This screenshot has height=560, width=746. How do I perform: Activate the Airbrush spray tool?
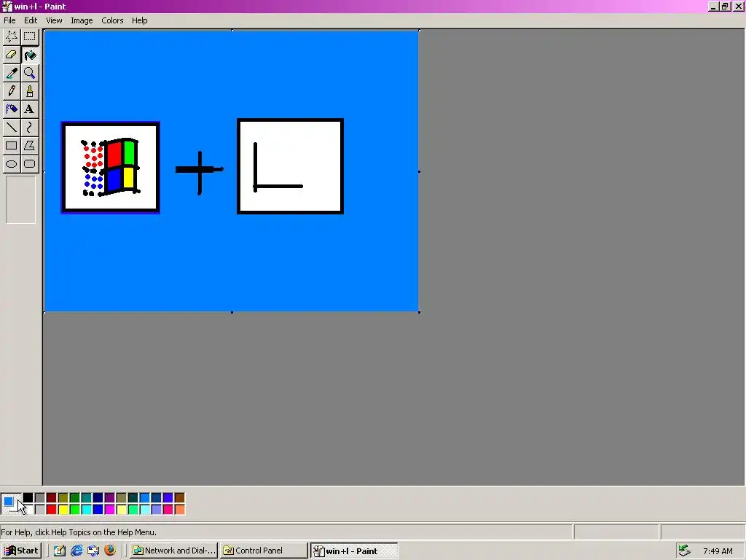pyautogui.click(x=12, y=109)
